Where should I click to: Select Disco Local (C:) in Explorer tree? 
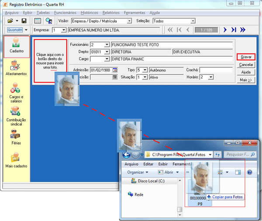[150, 181]
